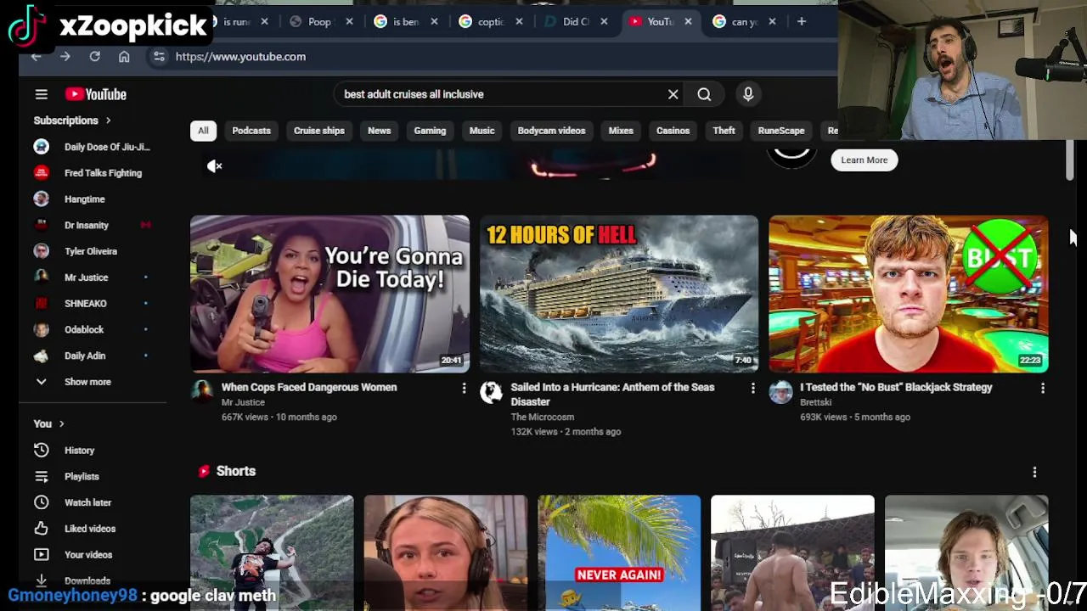The image size is (1087, 611).
Task: Click the page vertical scrollbar thumb
Action: (1070, 161)
